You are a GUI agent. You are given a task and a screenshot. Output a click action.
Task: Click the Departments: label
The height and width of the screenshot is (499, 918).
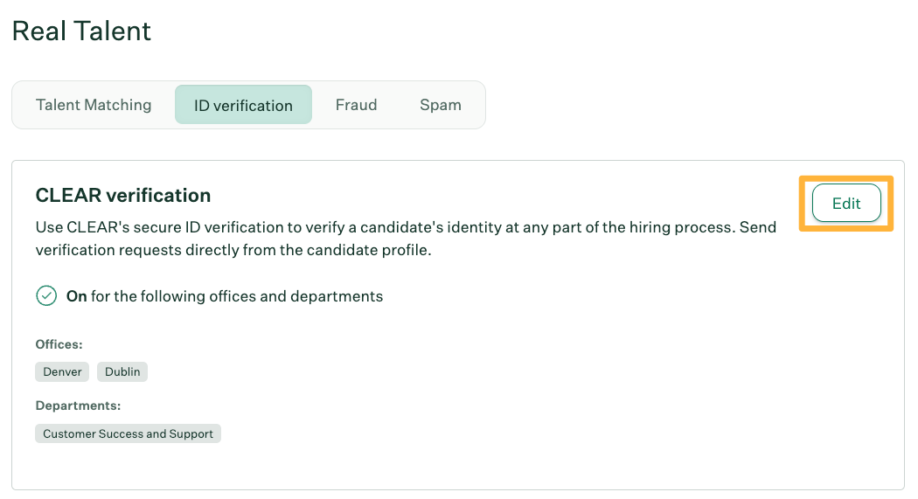pyautogui.click(x=78, y=405)
